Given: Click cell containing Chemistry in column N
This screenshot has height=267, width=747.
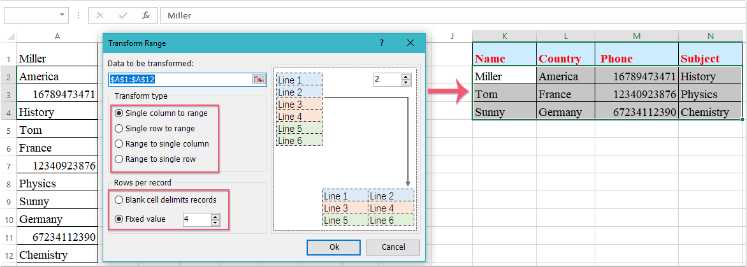Looking at the screenshot, I should click(x=710, y=112).
